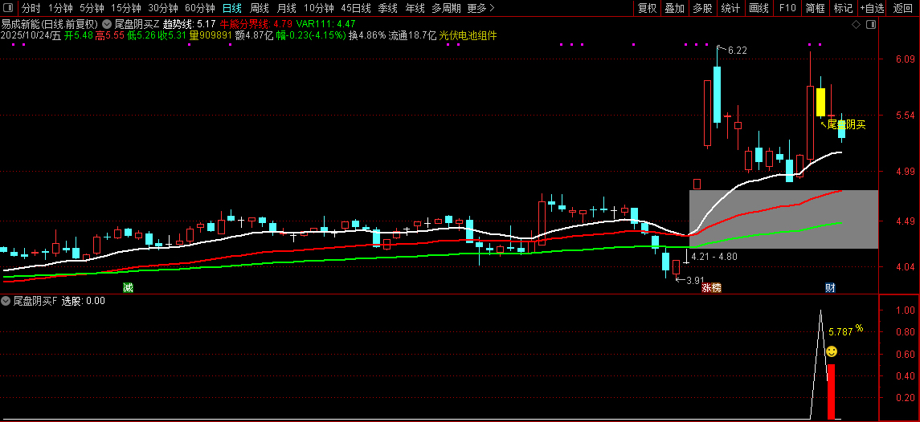The image size is (920, 422).
Task: Select the 45日线 period
Action: pyautogui.click(x=356, y=8)
